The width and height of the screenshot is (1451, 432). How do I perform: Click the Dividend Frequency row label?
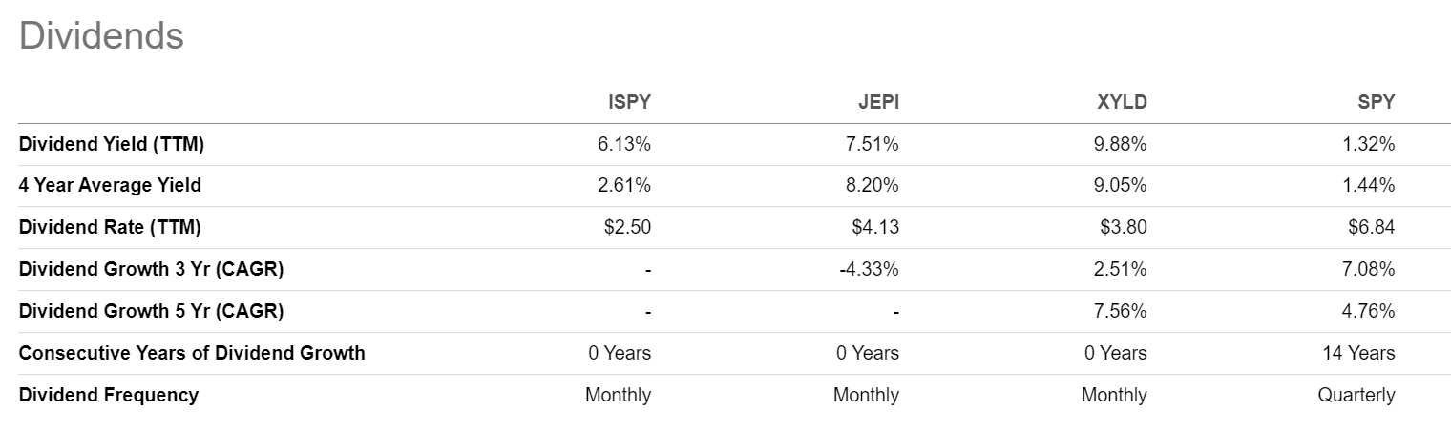coord(109,395)
